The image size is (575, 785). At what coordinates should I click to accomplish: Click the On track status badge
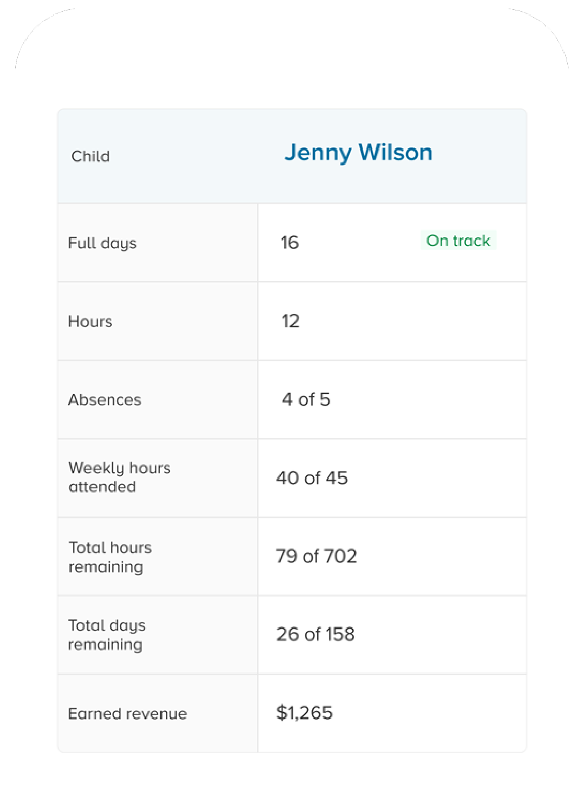point(458,241)
